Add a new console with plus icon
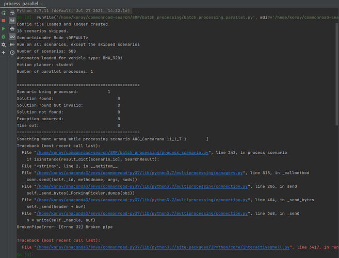 tap(4, 53)
